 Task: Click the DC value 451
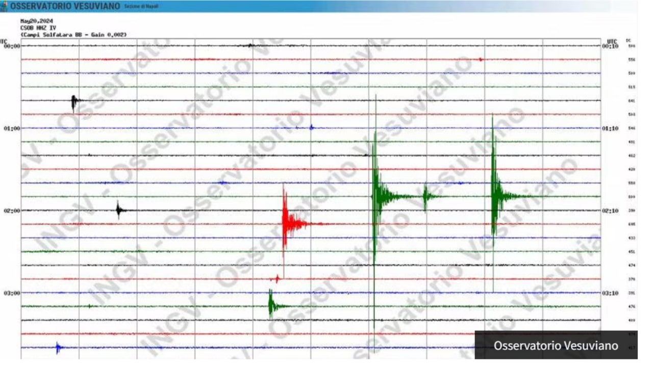(x=632, y=252)
